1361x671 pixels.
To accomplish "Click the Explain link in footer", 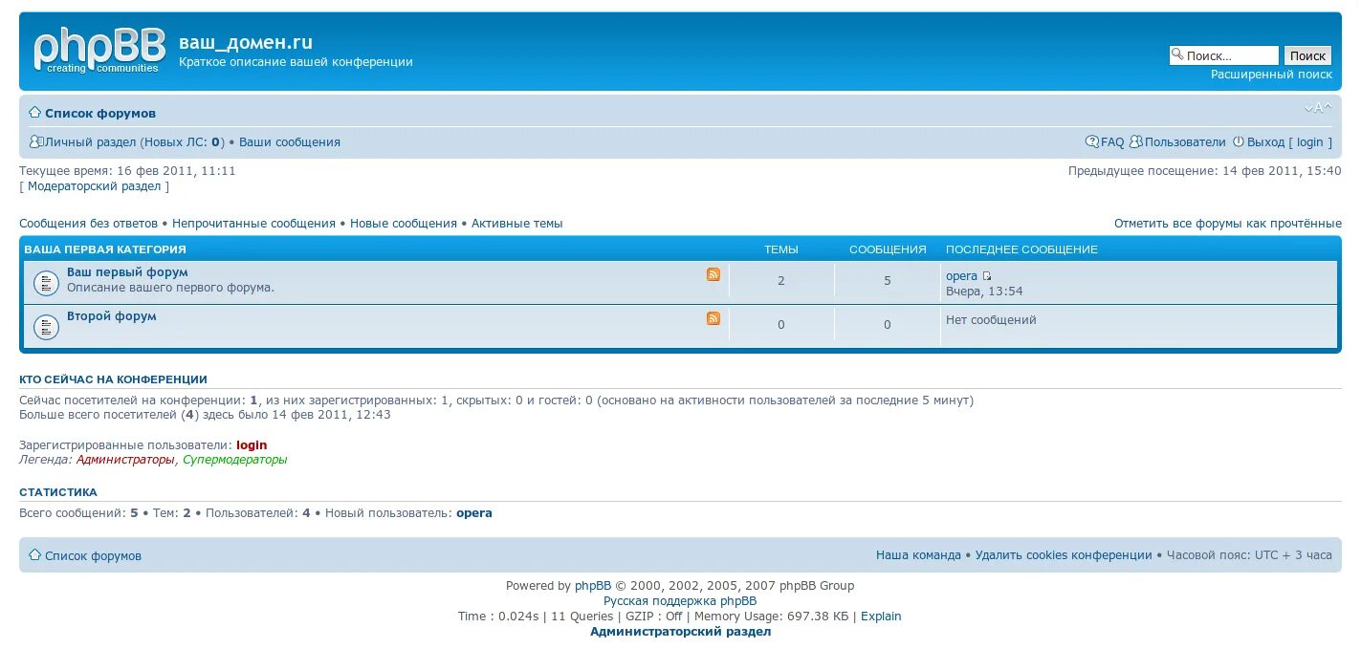I will tap(880, 616).
